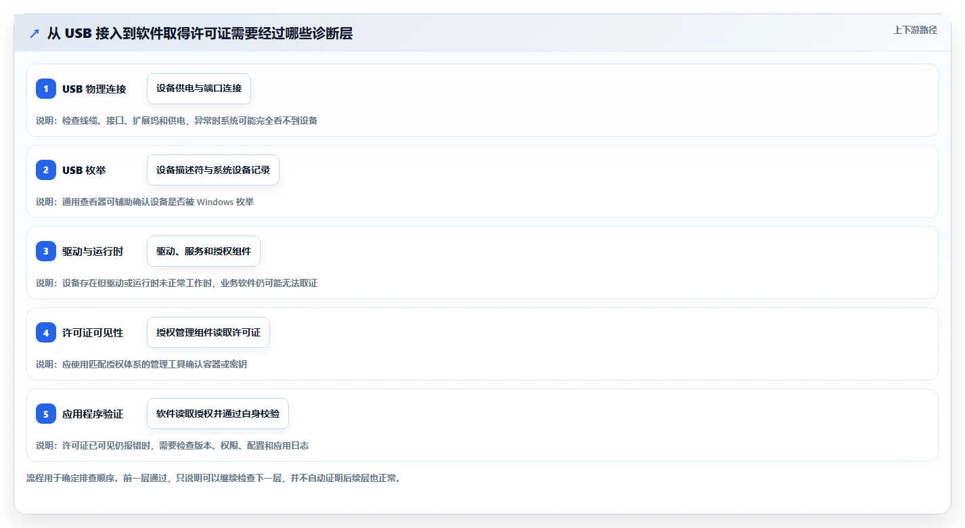Click the 许可证可见性 step title
The width and height of the screenshot is (965, 528).
point(93,332)
